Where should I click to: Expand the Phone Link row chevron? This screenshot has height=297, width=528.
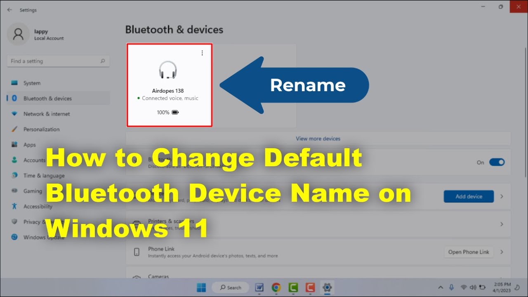(x=502, y=252)
